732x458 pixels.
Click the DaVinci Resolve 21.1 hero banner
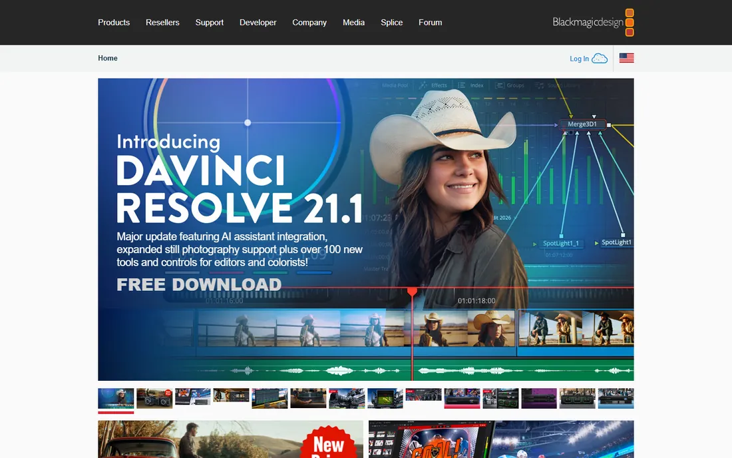(366, 229)
